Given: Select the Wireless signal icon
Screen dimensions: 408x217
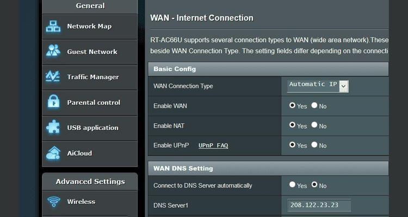Looking at the screenshot, I should pos(54,202).
